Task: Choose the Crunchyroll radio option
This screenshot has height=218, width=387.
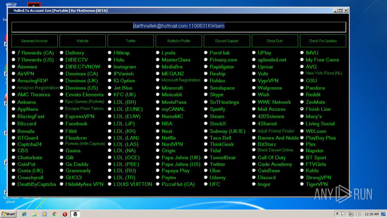Action: coord(13,177)
